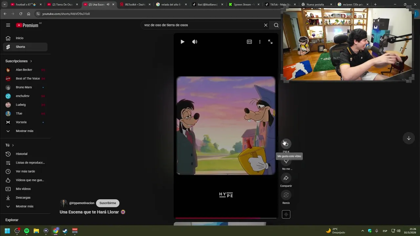This screenshot has height=236, width=420.
Task: Open Steam from the taskbar
Action: tap(65, 231)
